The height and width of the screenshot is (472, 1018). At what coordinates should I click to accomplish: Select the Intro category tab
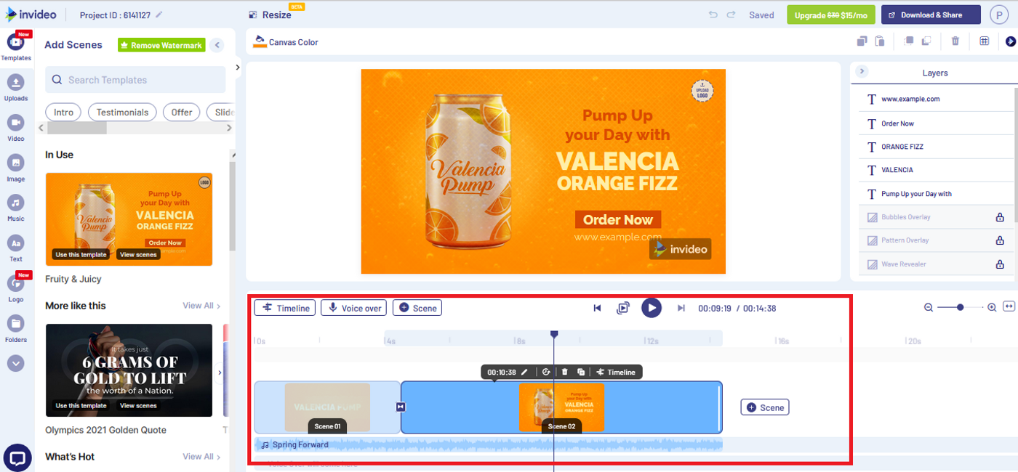[64, 112]
